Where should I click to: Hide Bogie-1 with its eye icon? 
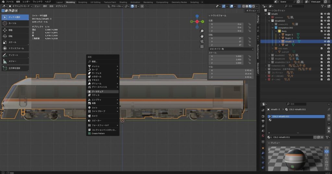point(325,35)
